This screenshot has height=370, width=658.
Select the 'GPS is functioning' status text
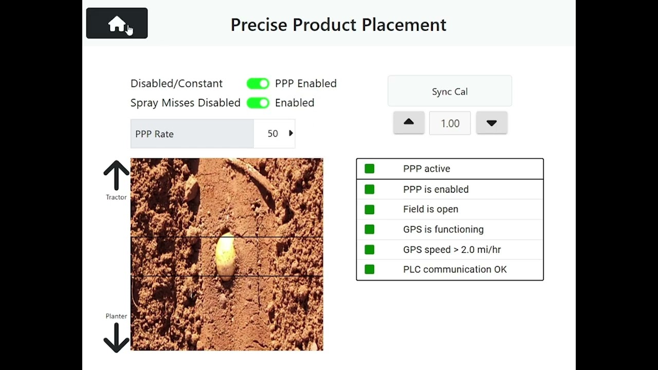[x=443, y=229]
